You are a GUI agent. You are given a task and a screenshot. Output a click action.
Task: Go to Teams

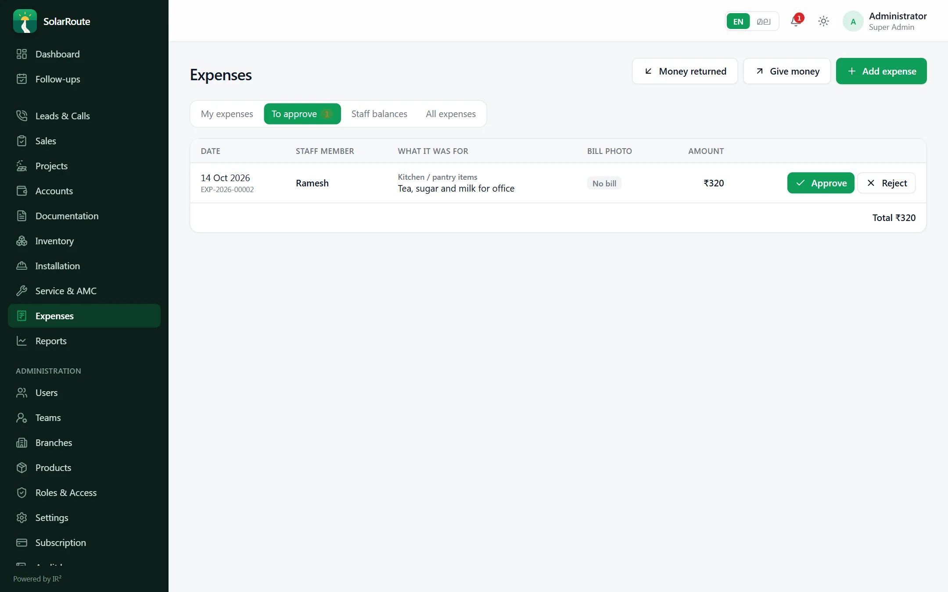tap(84, 417)
